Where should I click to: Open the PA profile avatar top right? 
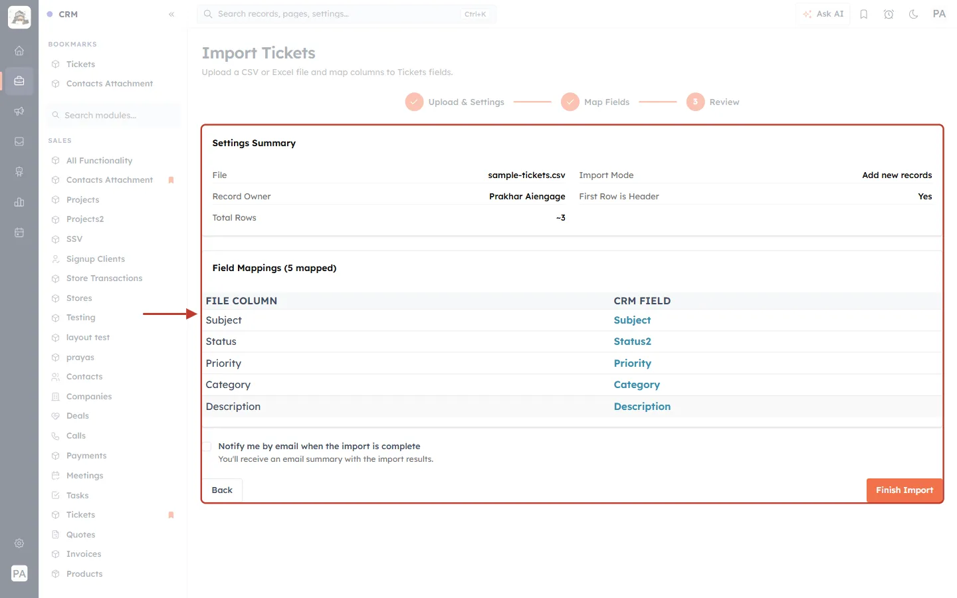coord(939,14)
